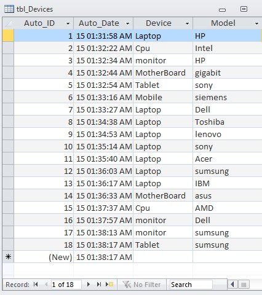Viewport: 262px width, 295px height.
Task: Click sony model cell in row 10
Action: pos(228,146)
